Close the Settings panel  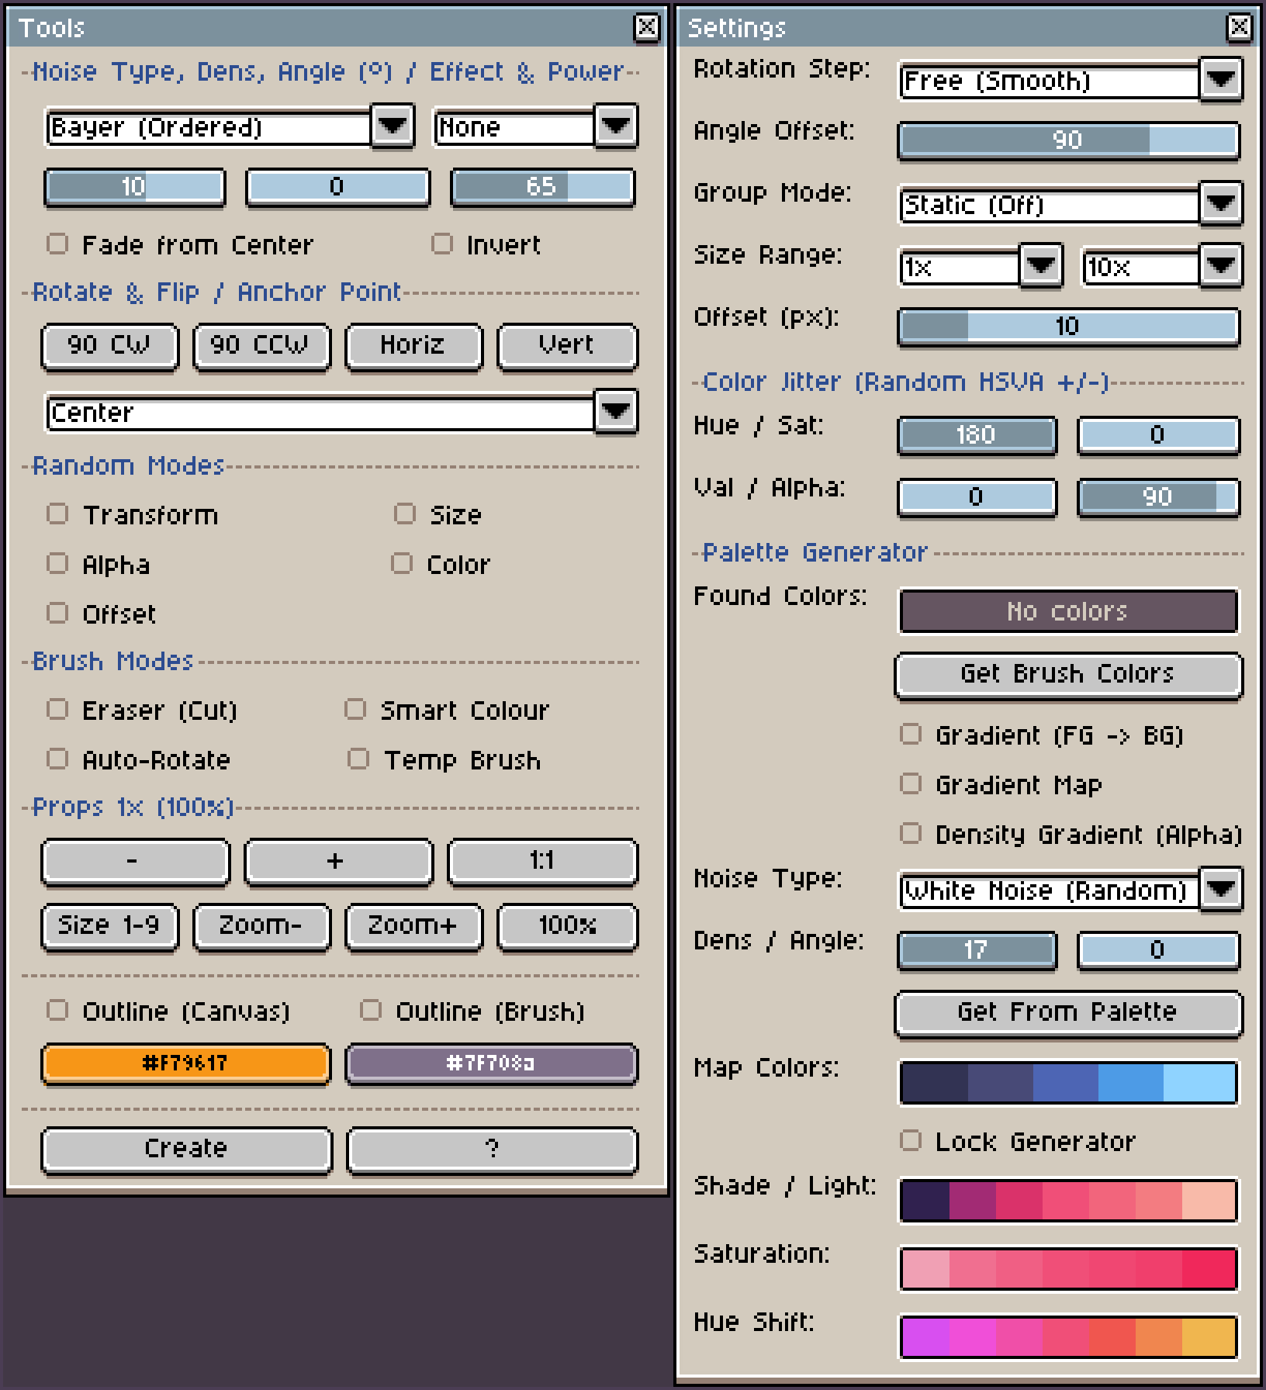[1239, 28]
